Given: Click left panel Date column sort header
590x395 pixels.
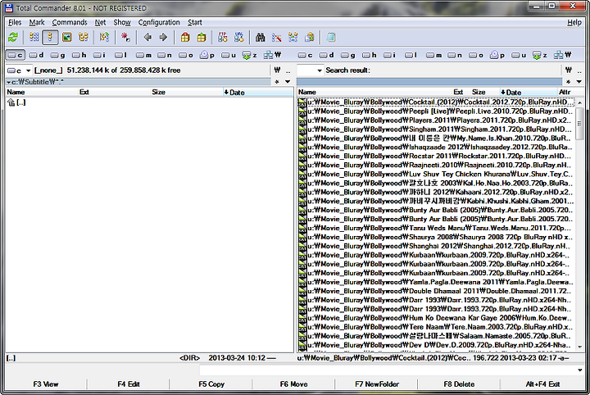Looking at the screenshot, I should [x=257, y=92].
